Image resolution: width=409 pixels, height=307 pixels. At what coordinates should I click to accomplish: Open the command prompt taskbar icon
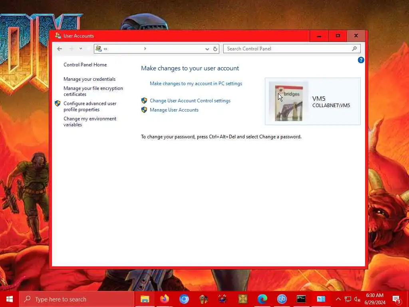301,299
